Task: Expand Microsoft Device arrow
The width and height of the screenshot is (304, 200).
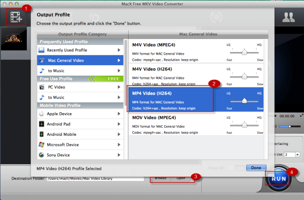Action: [119, 144]
